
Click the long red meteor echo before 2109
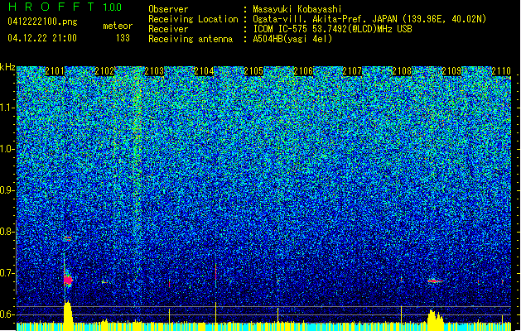(x=435, y=281)
